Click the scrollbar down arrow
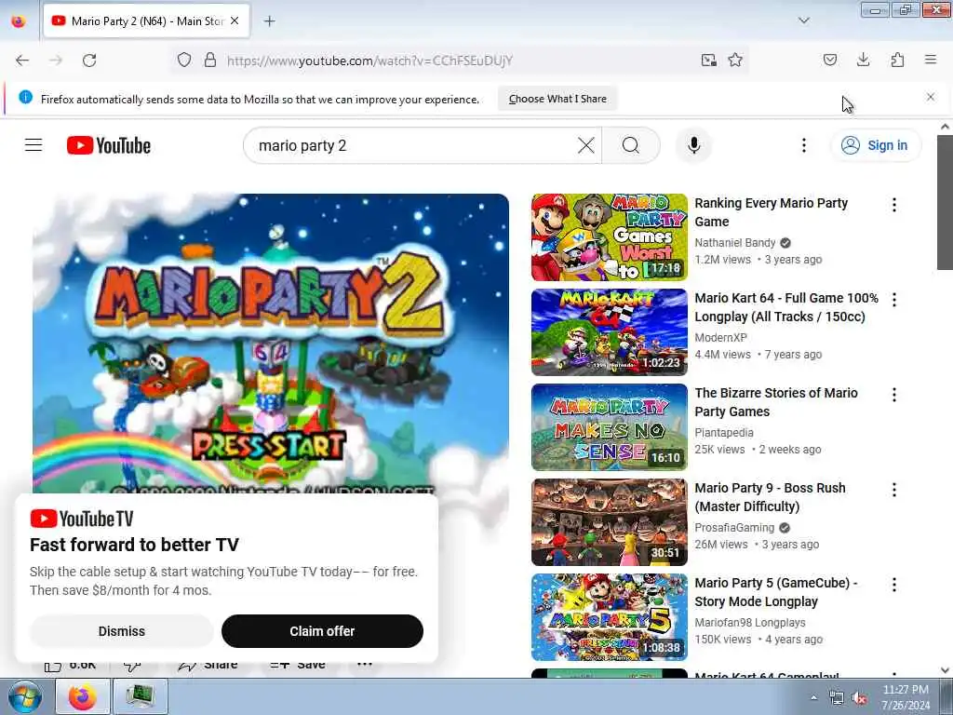Viewport: 953px width, 715px height. pos(945,670)
